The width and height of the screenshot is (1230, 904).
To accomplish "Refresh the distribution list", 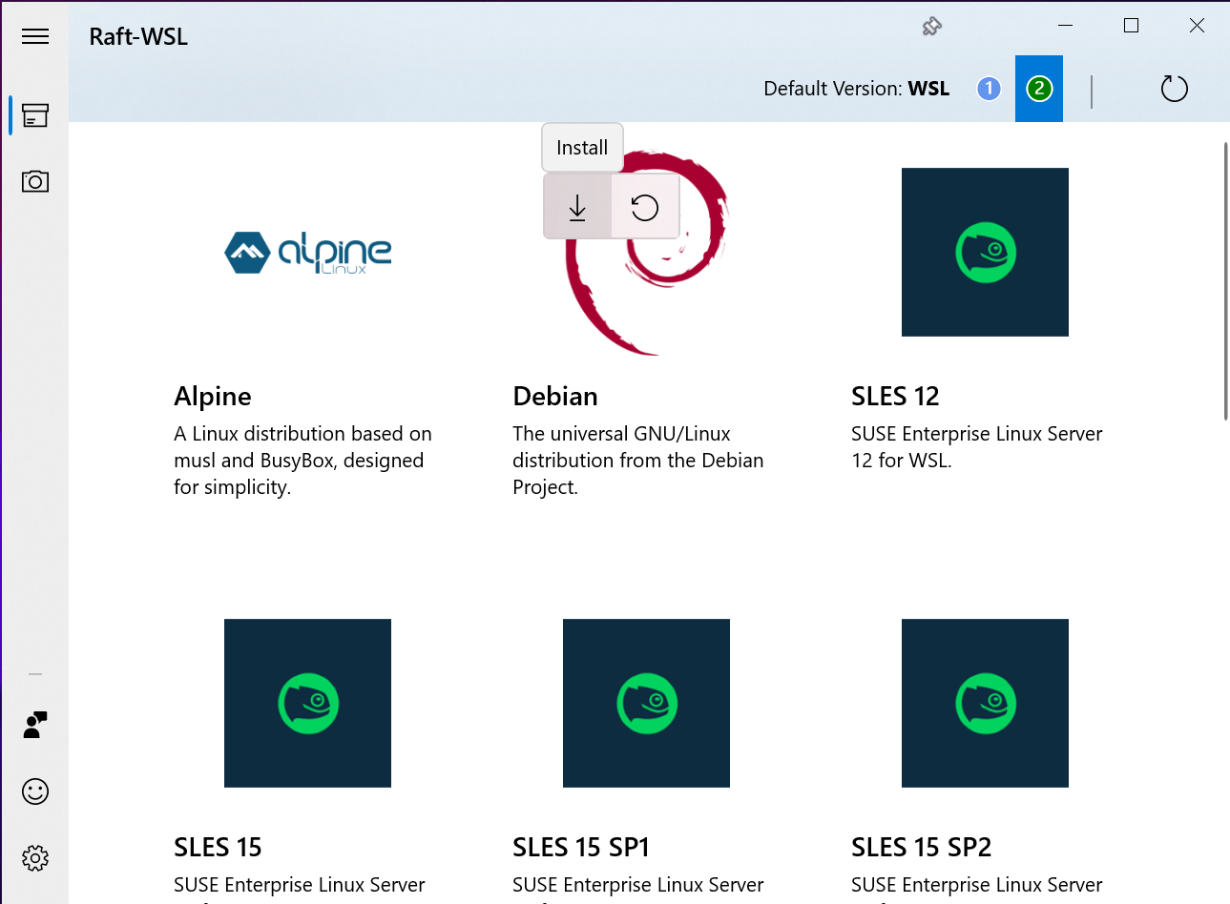I will tap(1174, 89).
